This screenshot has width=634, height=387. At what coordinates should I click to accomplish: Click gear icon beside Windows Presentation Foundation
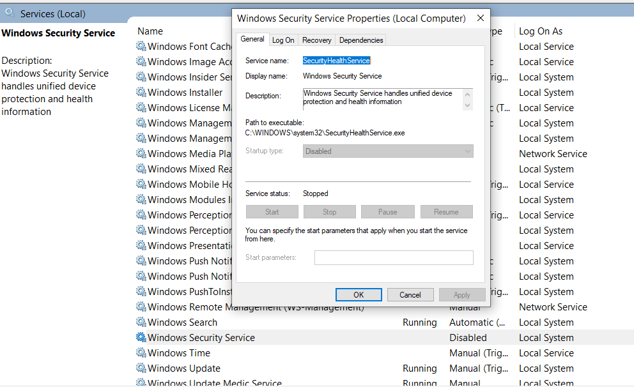141,245
